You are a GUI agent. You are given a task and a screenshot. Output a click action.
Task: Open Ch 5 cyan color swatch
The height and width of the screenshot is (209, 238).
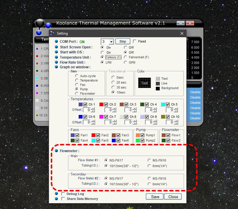[x=163, y=104]
